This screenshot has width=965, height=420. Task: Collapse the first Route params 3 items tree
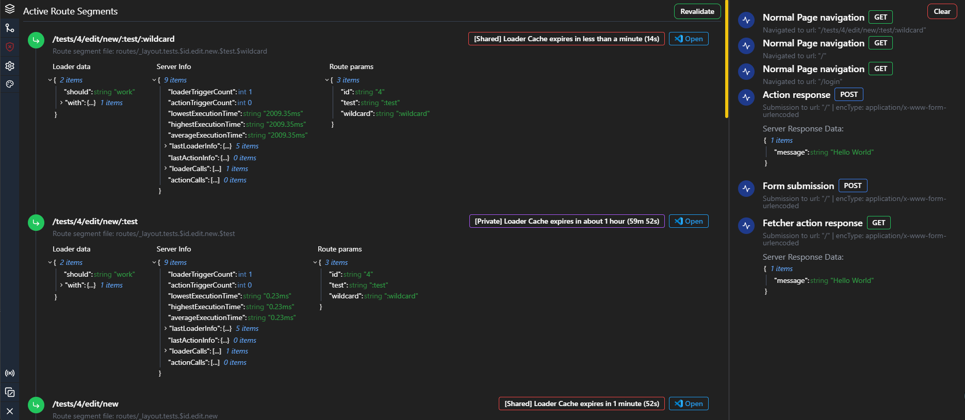pos(326,80)
